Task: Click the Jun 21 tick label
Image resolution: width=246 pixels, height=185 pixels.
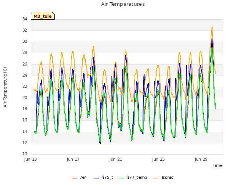Action: pos(116,159)
